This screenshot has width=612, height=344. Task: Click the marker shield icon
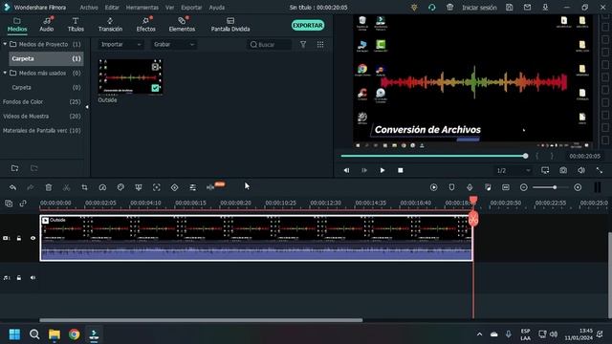click(x=451, y=187)
